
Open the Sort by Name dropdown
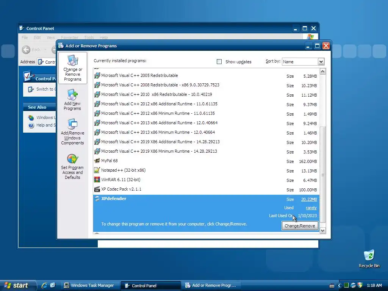point(321,62)
